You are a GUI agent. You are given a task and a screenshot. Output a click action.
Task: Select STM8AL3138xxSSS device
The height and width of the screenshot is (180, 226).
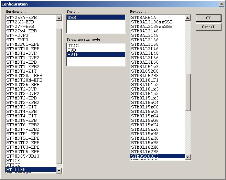pos(158,27)
